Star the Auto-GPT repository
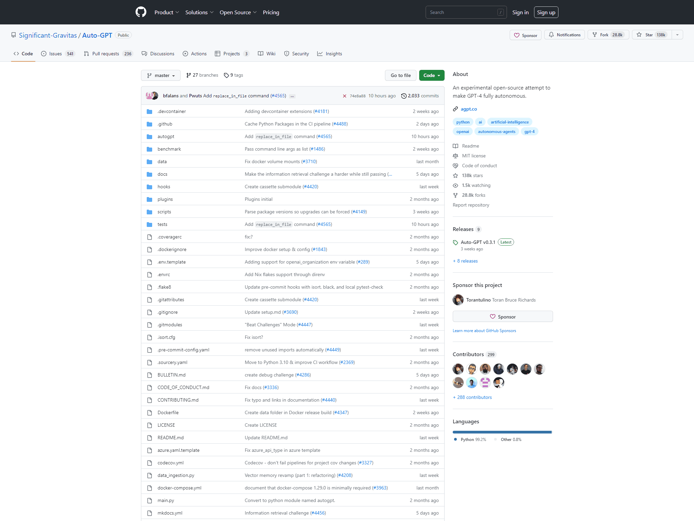Image resolution: width=694 pixels, height=521 pixels. 652,35
